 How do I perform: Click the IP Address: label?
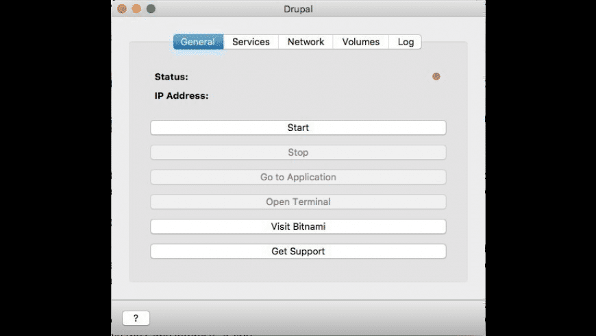coord(182,95)
